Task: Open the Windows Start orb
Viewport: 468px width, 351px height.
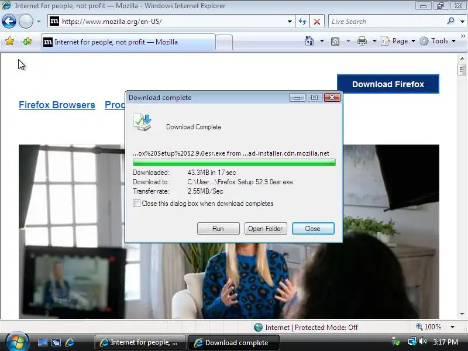Action: (x=16, y=341)
